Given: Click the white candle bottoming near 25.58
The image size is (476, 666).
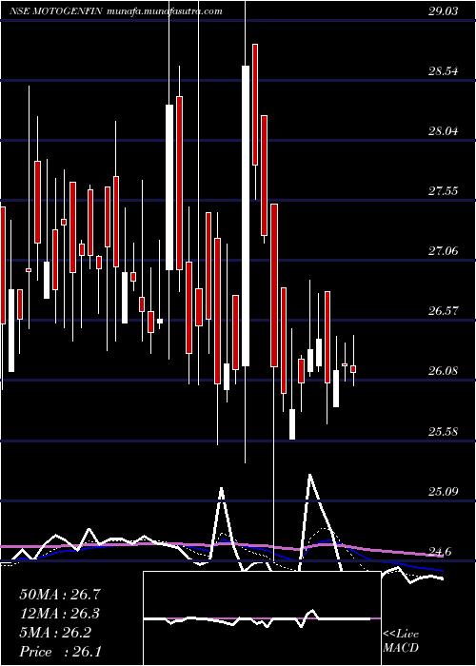Looking at the screenshot, I should [x=292, y=424].
